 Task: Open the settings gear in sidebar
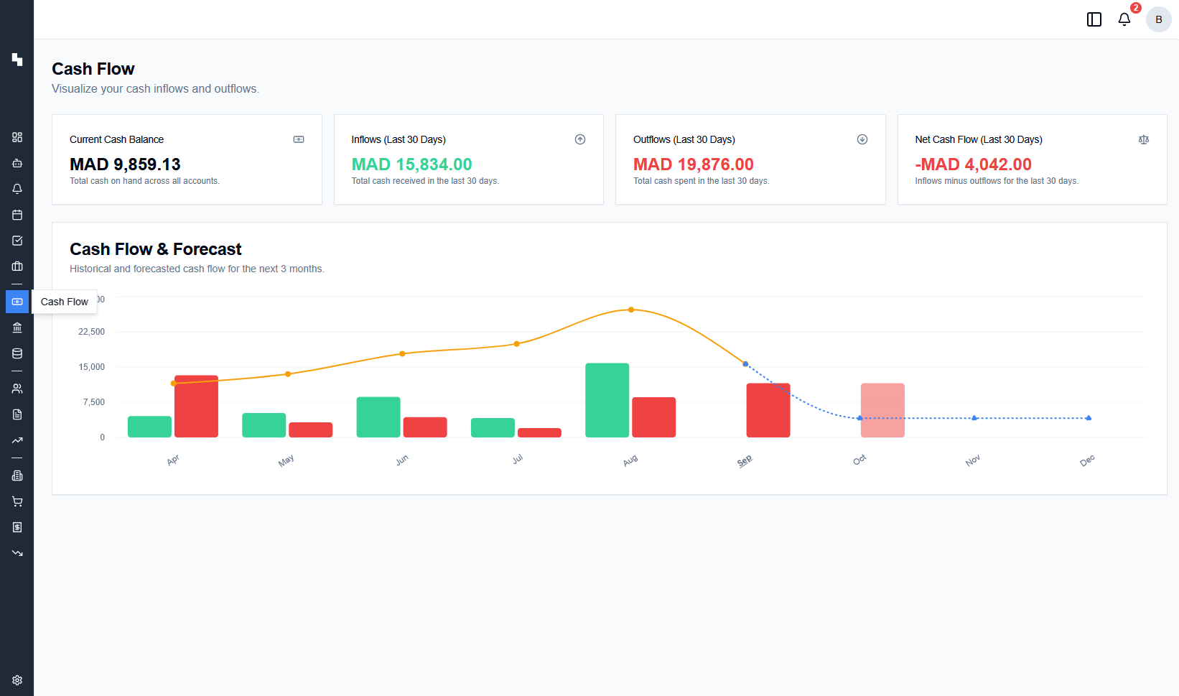point(17,680)
